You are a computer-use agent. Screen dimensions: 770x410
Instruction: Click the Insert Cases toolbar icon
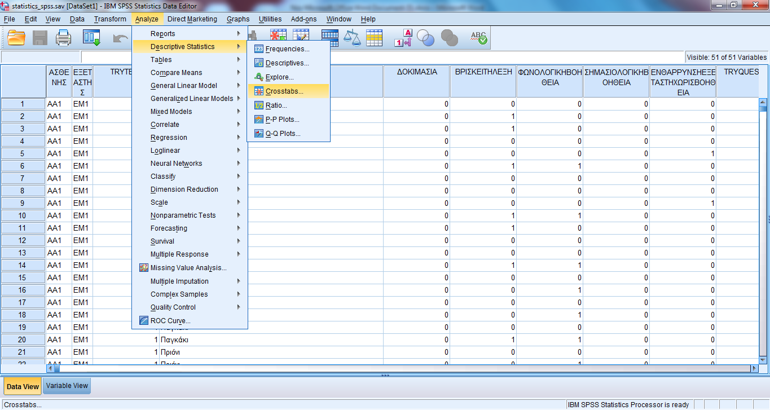(278, 35)
